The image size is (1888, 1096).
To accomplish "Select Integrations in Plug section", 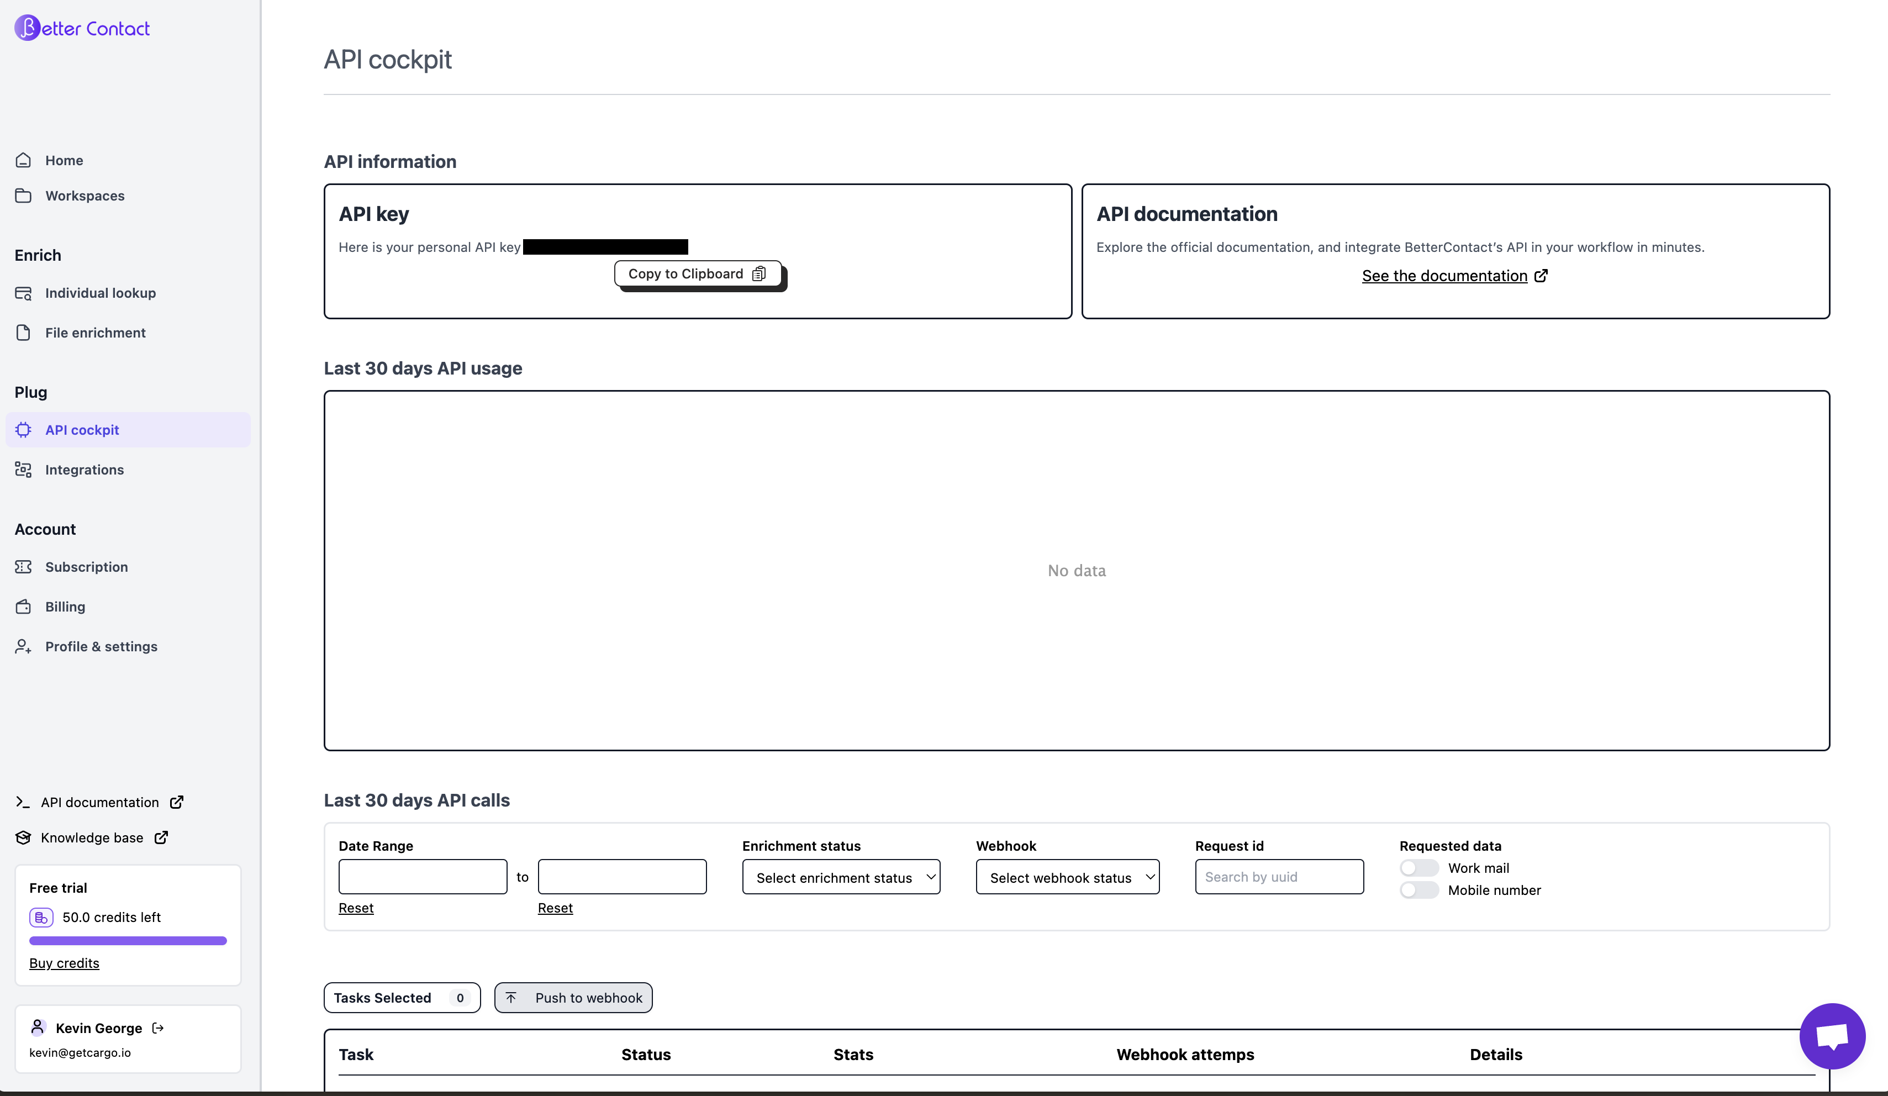I will pyautogui.click(x=128, y=470).
